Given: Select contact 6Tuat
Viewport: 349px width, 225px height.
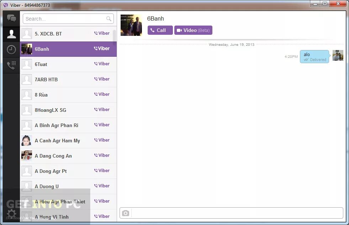Looking at the screenshot, I should pos(68,65).
